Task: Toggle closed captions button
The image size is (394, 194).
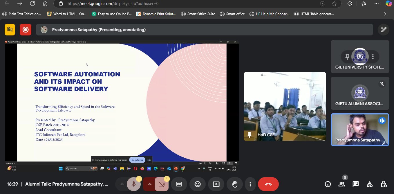Action: (179, 184)
